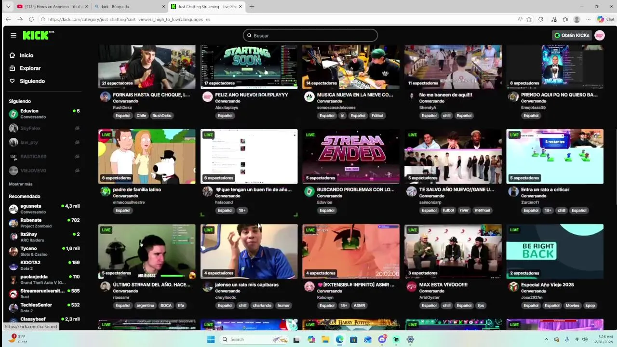This screenshot has width=617, height=347.
Task: Select the humor tag under chuyitoo0c stream
Action: pyautogui.click(x=283, y=306)
